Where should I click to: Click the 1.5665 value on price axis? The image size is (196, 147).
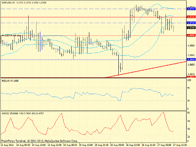[191, 55]
